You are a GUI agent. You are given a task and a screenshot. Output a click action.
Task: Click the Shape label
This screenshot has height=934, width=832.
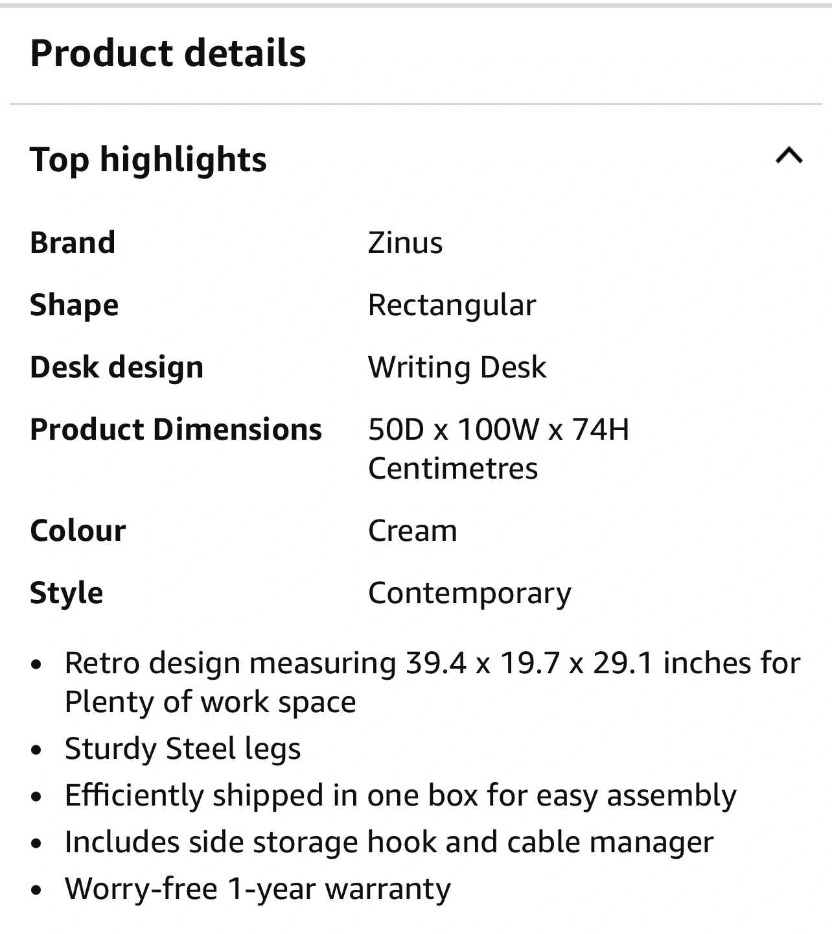pos(74,305)
